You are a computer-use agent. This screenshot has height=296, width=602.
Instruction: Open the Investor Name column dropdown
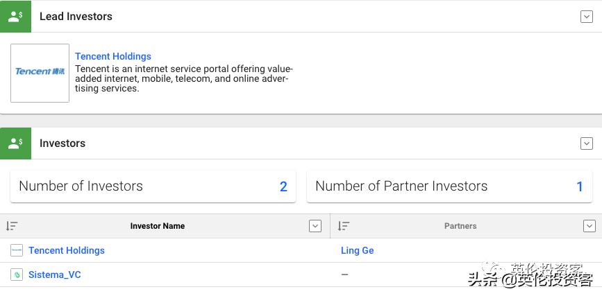tap(315, 226)
